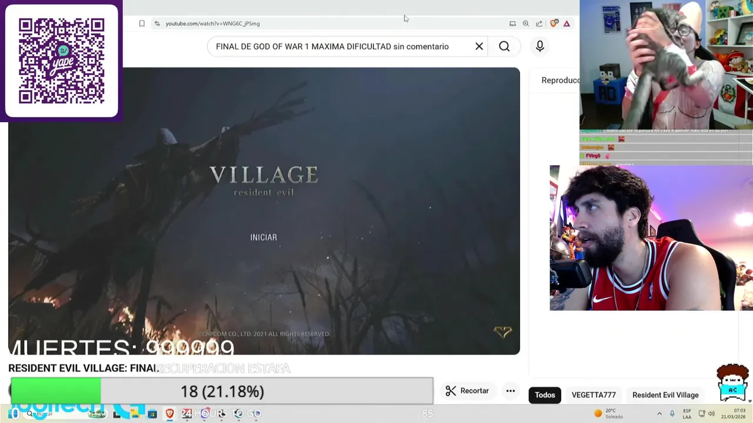Open site settings icon beside the URL
The image size is (753, 423).
156,23
